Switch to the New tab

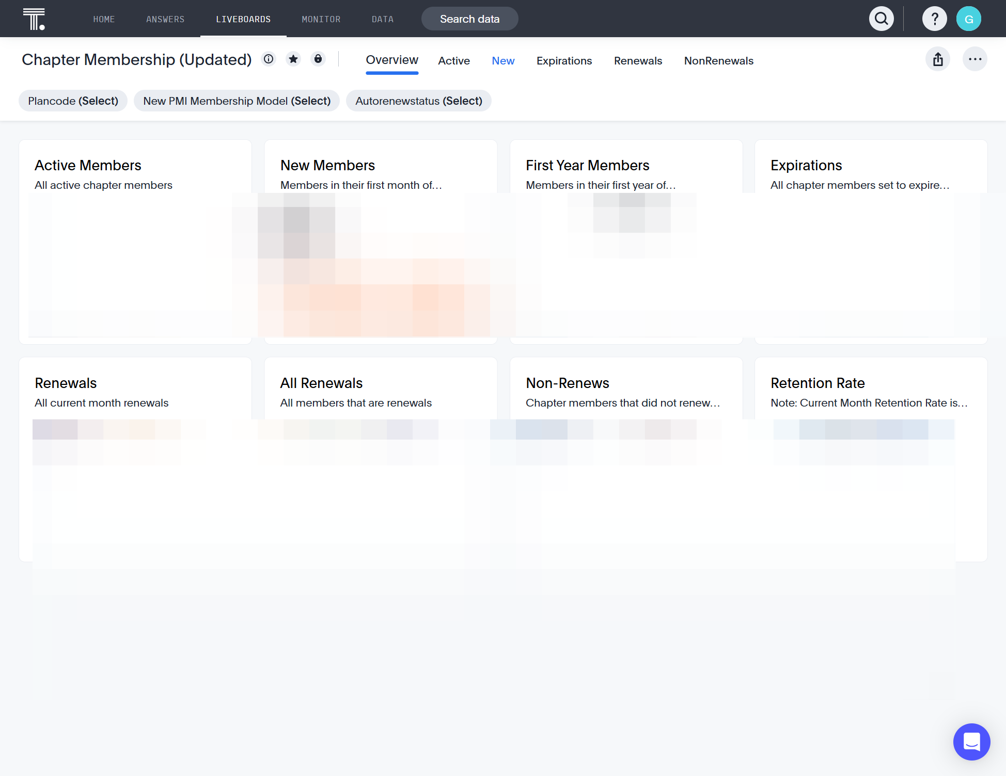tap(503, 61)
